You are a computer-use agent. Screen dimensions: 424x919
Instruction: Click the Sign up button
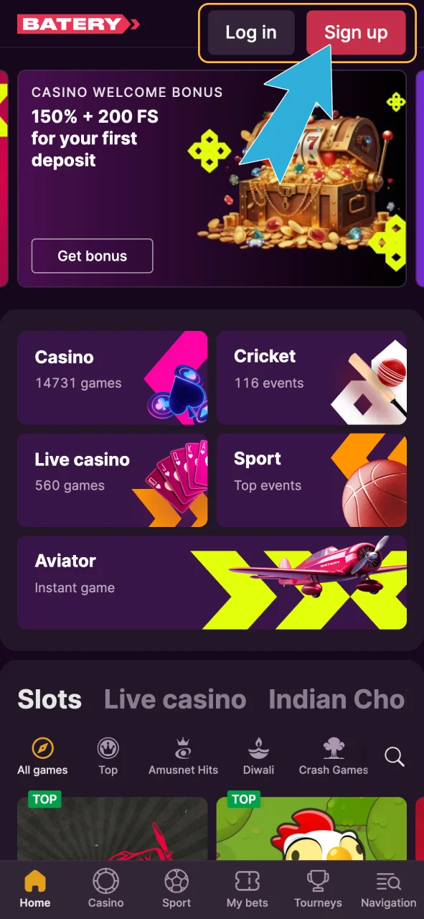pyautogui.click(x=356, y=32)
